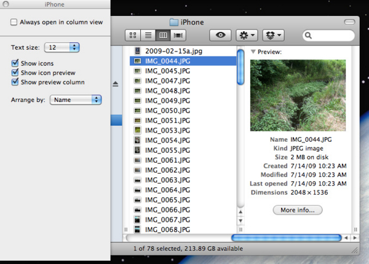This screenshot has width=369, height=264.
Task: Click the preview image of IMG_0044.JPG
Action: point(298,95)
